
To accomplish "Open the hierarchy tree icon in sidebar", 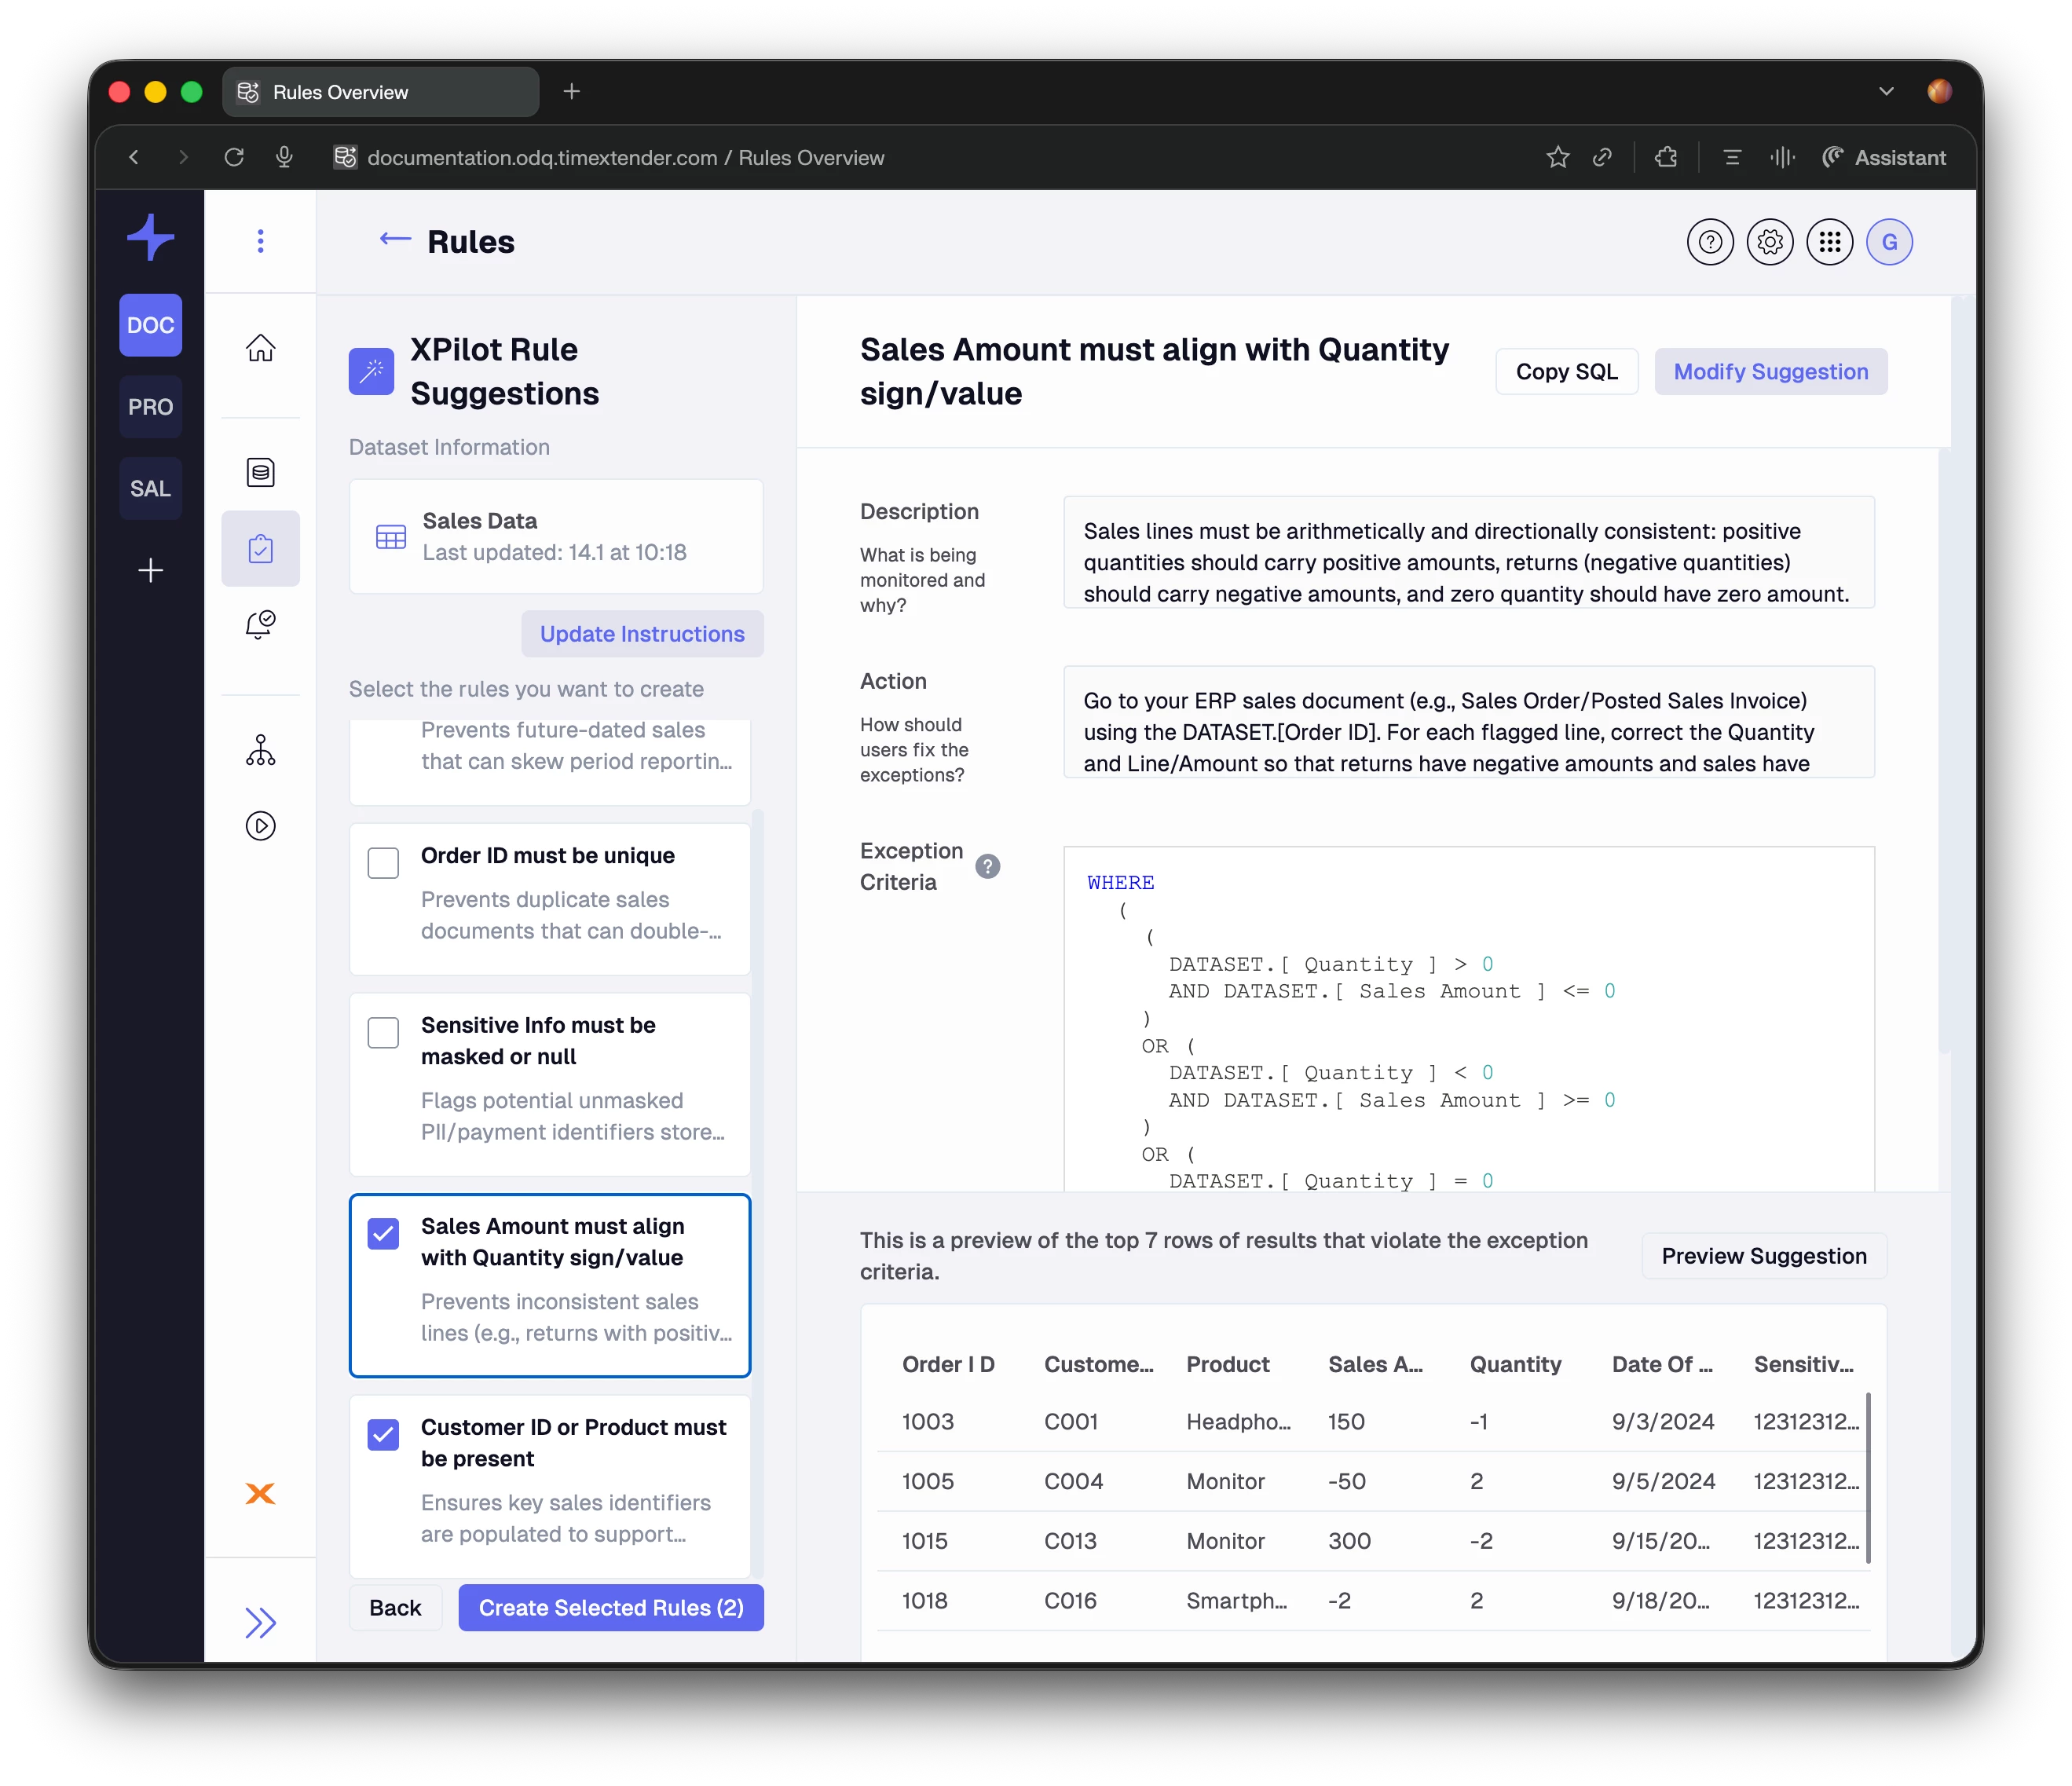I will pyautogui.click(x=260, y=750).
